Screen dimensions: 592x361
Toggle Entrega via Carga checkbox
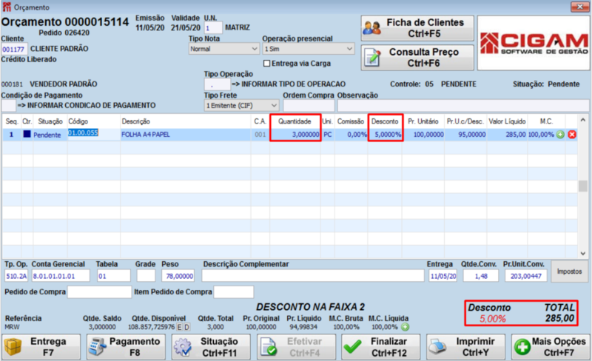coord(266,64)
